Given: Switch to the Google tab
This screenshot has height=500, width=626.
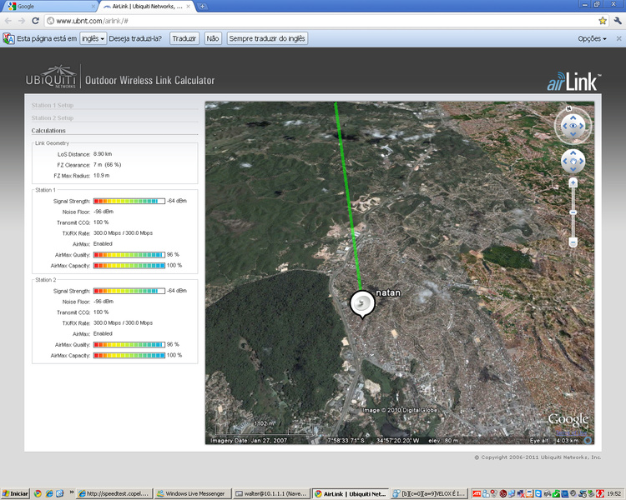Looking at the screenshot, I should point(48,7).
